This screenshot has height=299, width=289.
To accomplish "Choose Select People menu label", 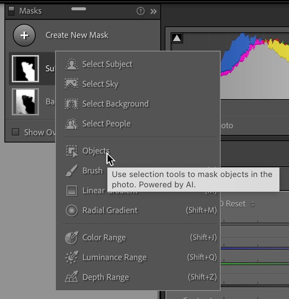I will tap(107, 124).
